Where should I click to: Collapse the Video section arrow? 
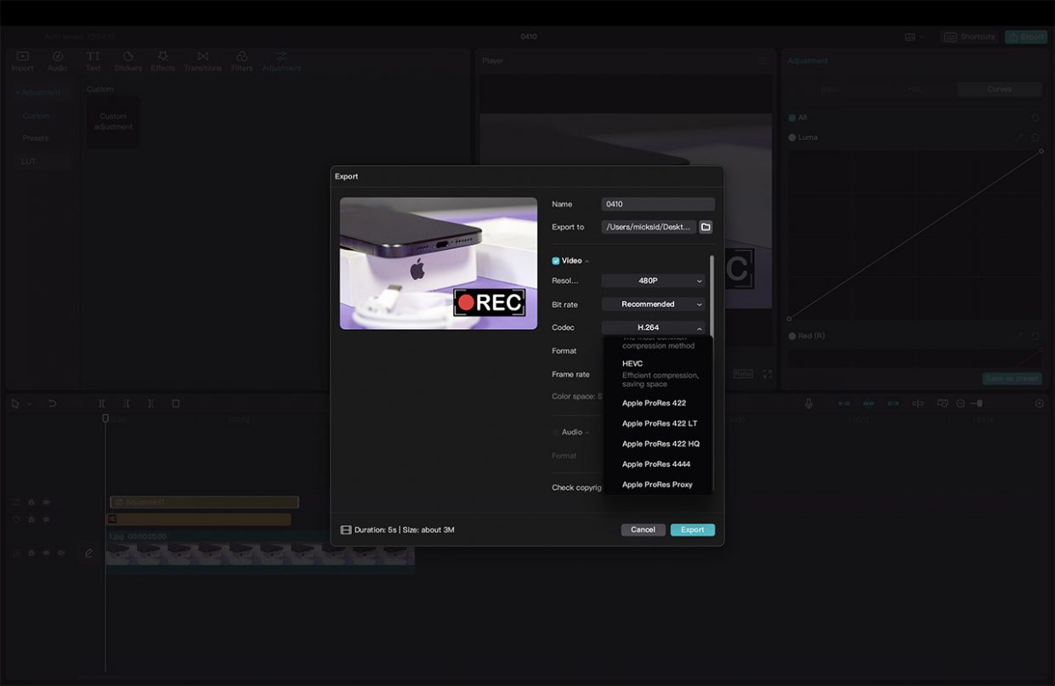pos(587,261)
